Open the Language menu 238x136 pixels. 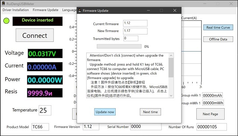[70, 10]
